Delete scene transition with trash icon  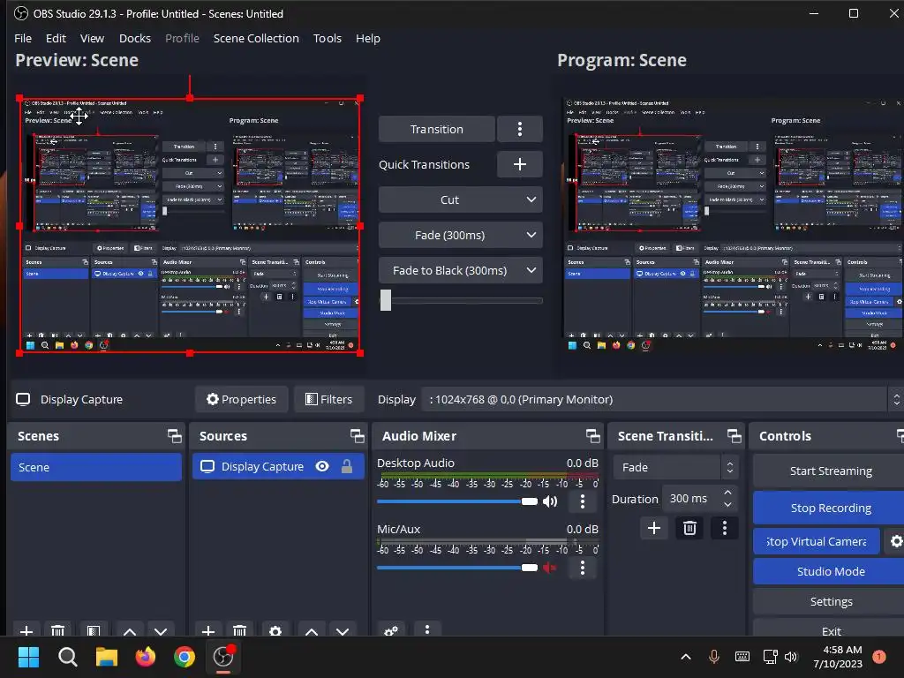689,528
